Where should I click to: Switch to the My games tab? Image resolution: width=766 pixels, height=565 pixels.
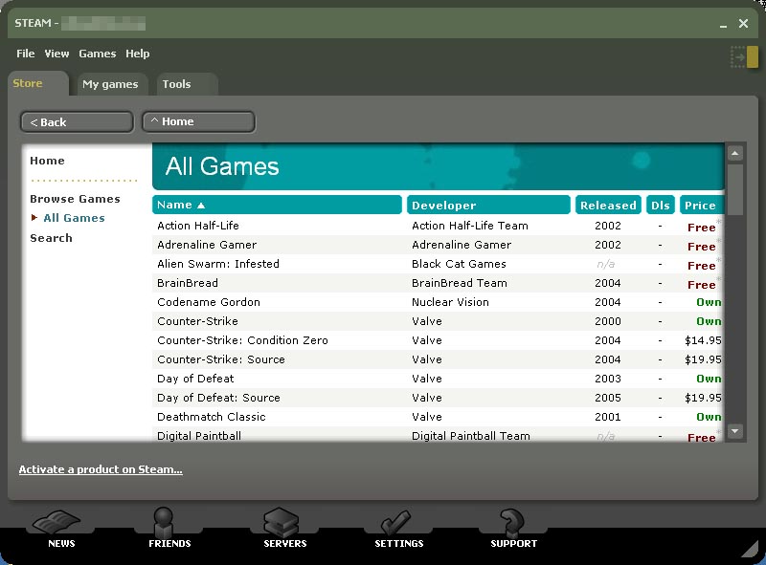pyautogui.click(x=110, y=84)
